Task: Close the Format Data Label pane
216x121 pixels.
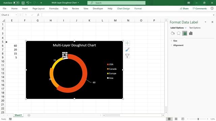Action: pos(212,22)
